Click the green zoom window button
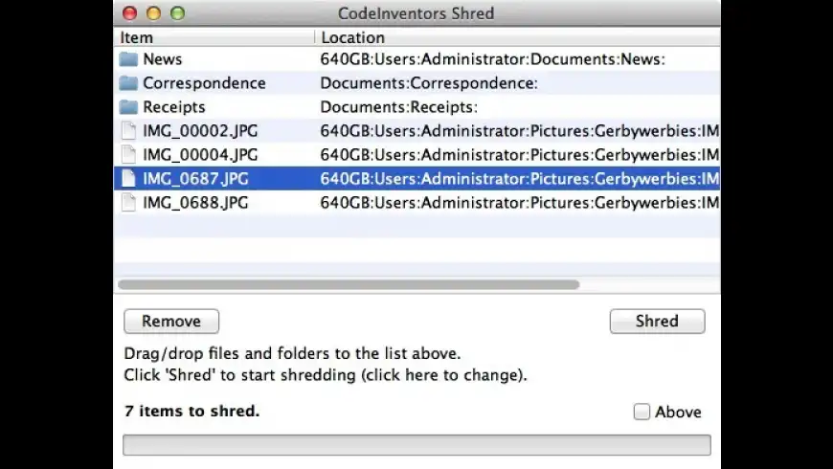Viewport: 833px width, 469px height. [177, 13]
